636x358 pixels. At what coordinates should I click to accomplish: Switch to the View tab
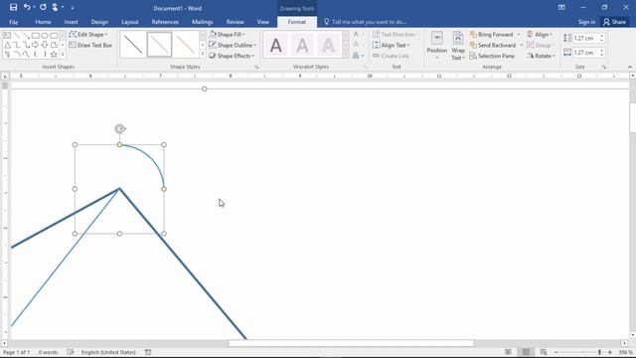[x=262, y=22]
